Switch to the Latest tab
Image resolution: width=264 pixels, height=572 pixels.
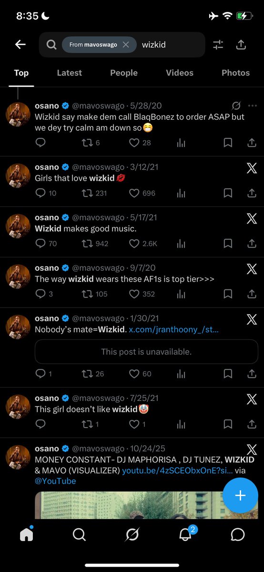70,73
